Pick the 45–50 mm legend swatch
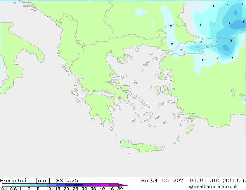Screen dimensions: 246x190 click(114, 185)
